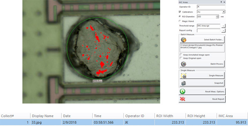The height and width of the screenshot is (127, 248).
Task: Enable Keep Original open checkbox
Action: click(x=181, y=58)
